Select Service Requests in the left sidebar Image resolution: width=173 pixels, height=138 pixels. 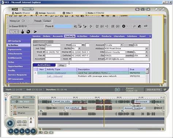click(19, 75)
